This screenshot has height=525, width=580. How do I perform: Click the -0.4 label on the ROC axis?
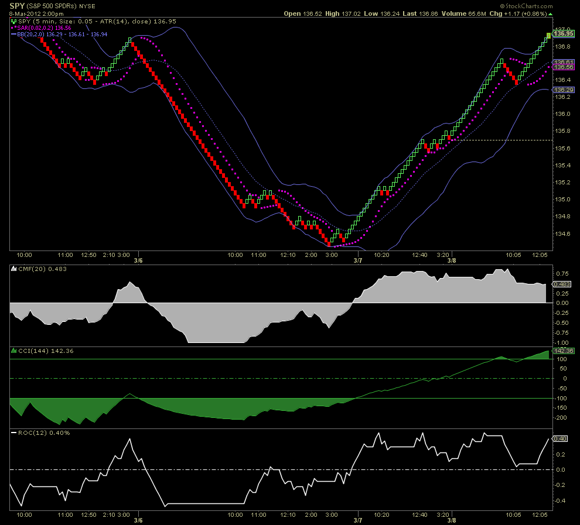(x=561, y=501)
